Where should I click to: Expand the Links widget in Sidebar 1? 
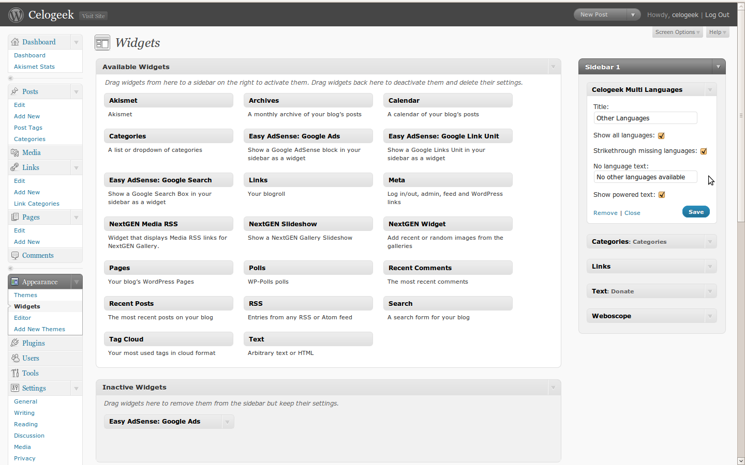tap(710, 267)
